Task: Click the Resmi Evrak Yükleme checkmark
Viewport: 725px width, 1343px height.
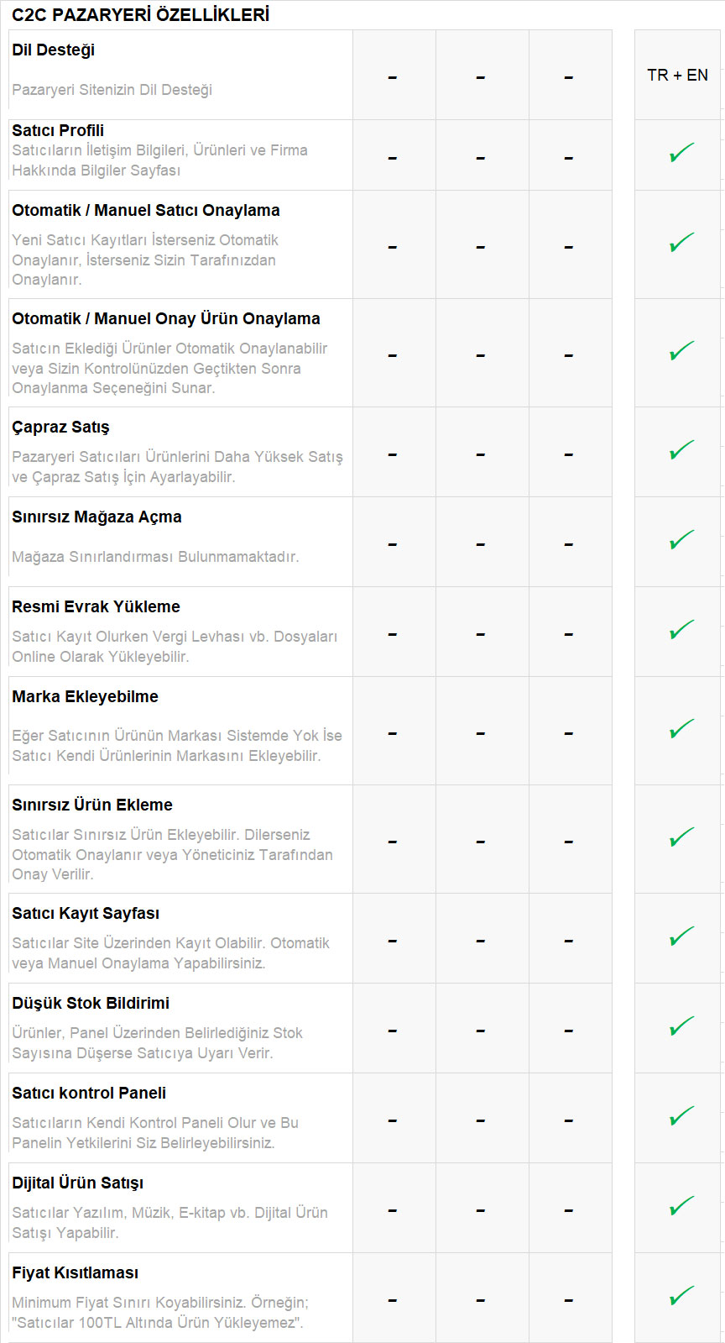Action: point(681,630)
